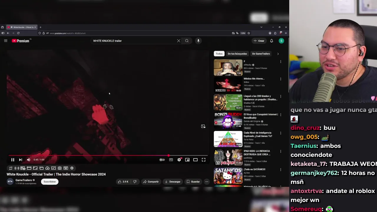Open the ¡Todo es SATÁNICO! video title

click(254, 169)
